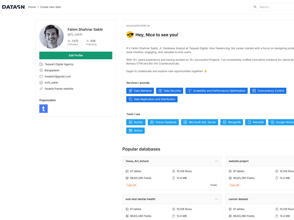Click the LinkedIn icon beside in/fs_sakib
This screenshot has width=294, height=220.
[41, 82]
